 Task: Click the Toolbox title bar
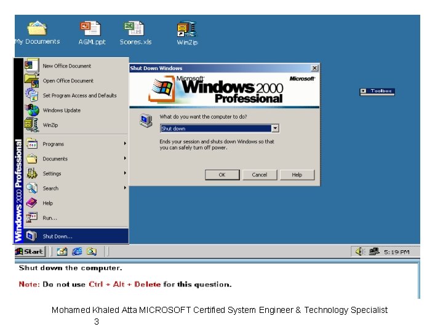coord(377,91)
